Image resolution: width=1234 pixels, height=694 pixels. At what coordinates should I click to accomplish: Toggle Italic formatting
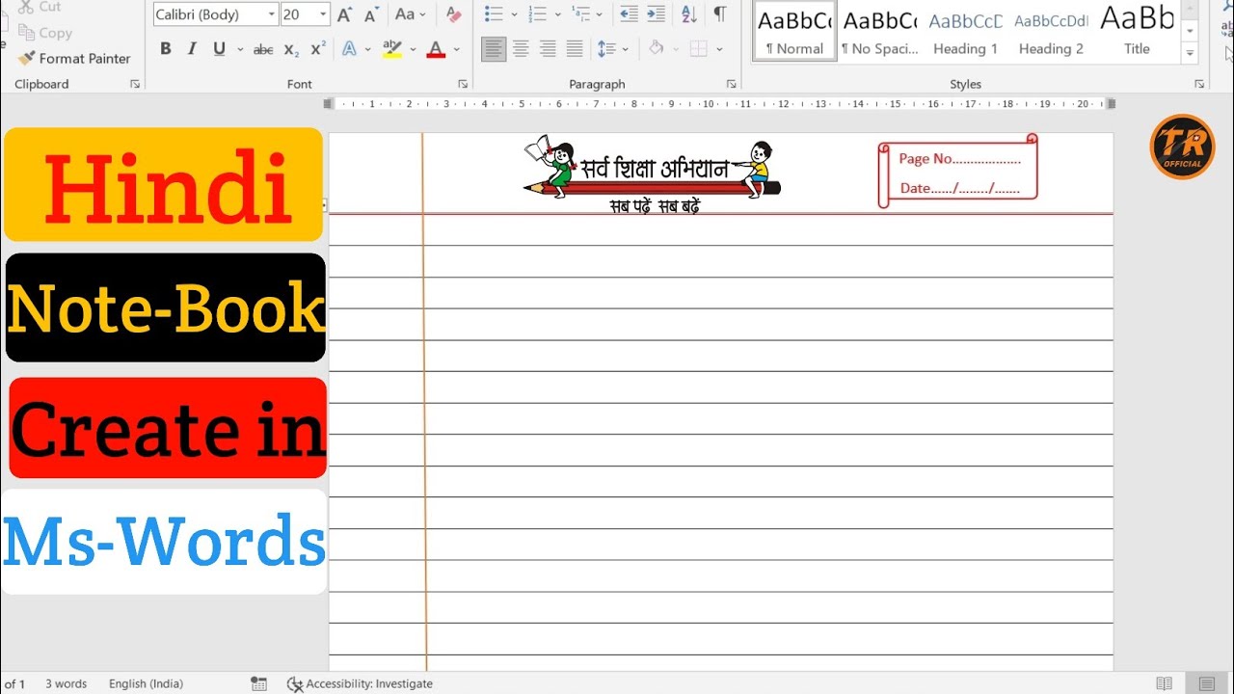[192, 49]
